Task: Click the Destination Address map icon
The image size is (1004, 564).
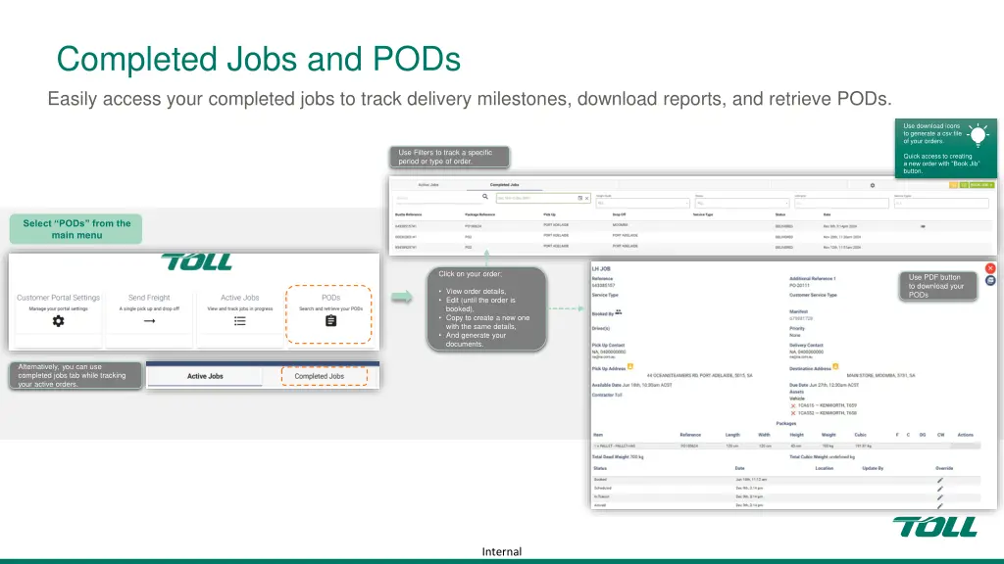Action: coord(835,367)
